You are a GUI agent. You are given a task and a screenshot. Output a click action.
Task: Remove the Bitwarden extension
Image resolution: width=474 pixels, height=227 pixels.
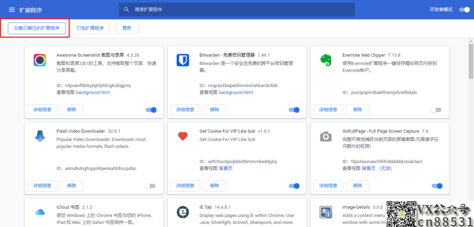click(x=215, y=110)
